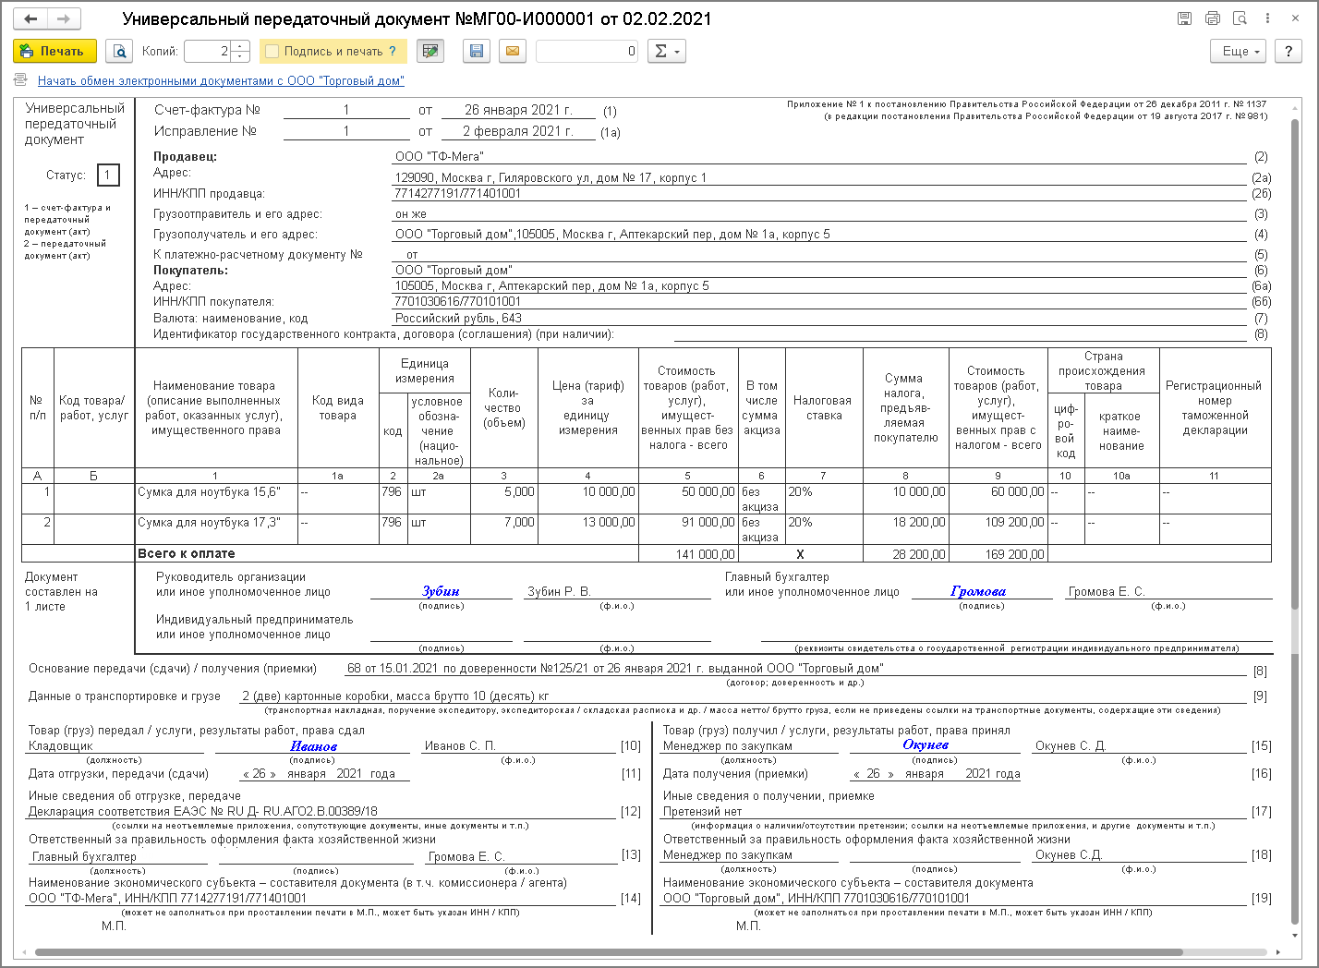The height and width of the screenshot is (968, 1319).
Task: Select the currency Российский рубль, 643
Action: 458,319
